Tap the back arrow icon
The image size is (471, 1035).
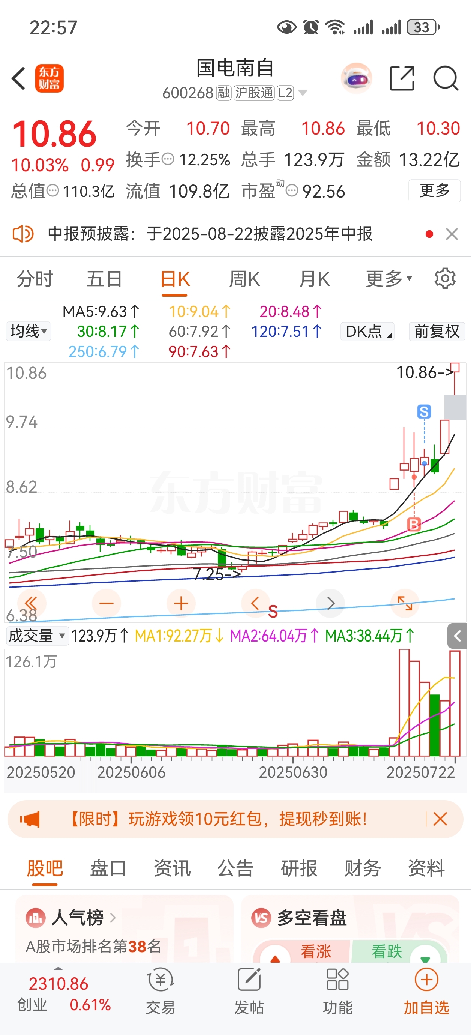coord(18,78)
